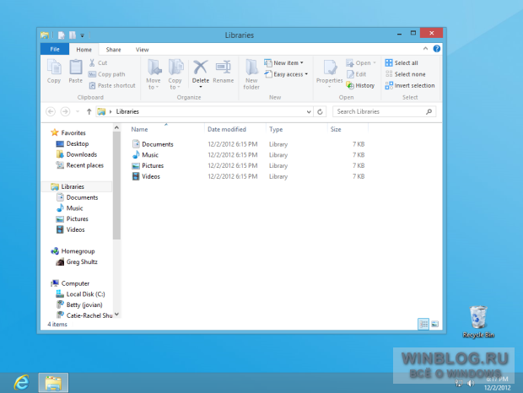Click the Back navigation arrow
This screenshot has height=393, width=523.
click(x=51, y=111)
